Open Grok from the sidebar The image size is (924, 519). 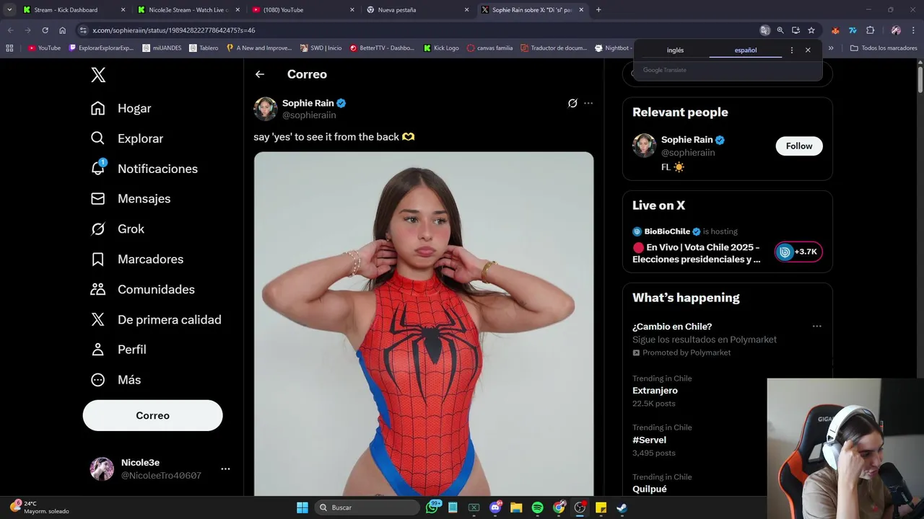(x=117, y=229)
